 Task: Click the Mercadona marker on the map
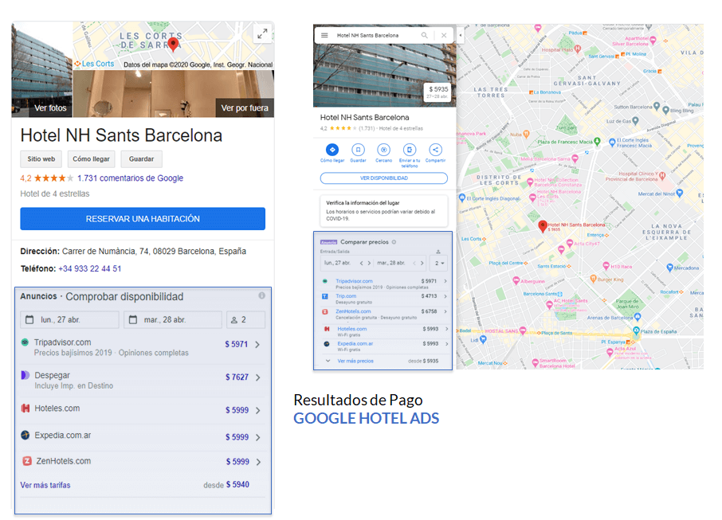click(x=669, y=268)
